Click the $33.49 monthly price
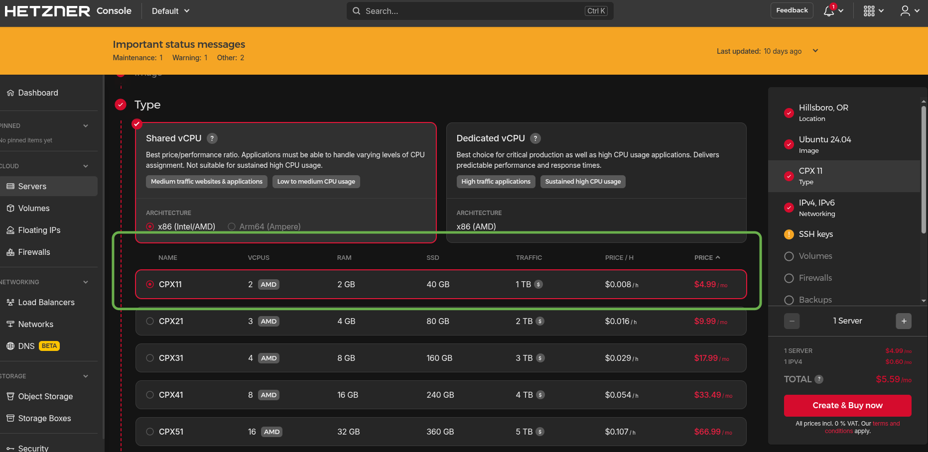This screenshot has height=452, width=928. pyautogui.click(x=713, y=395)
